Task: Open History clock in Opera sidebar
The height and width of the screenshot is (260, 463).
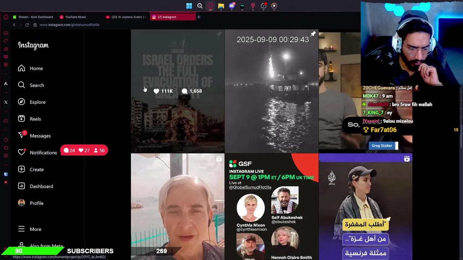Action: (x=6, y=140)
